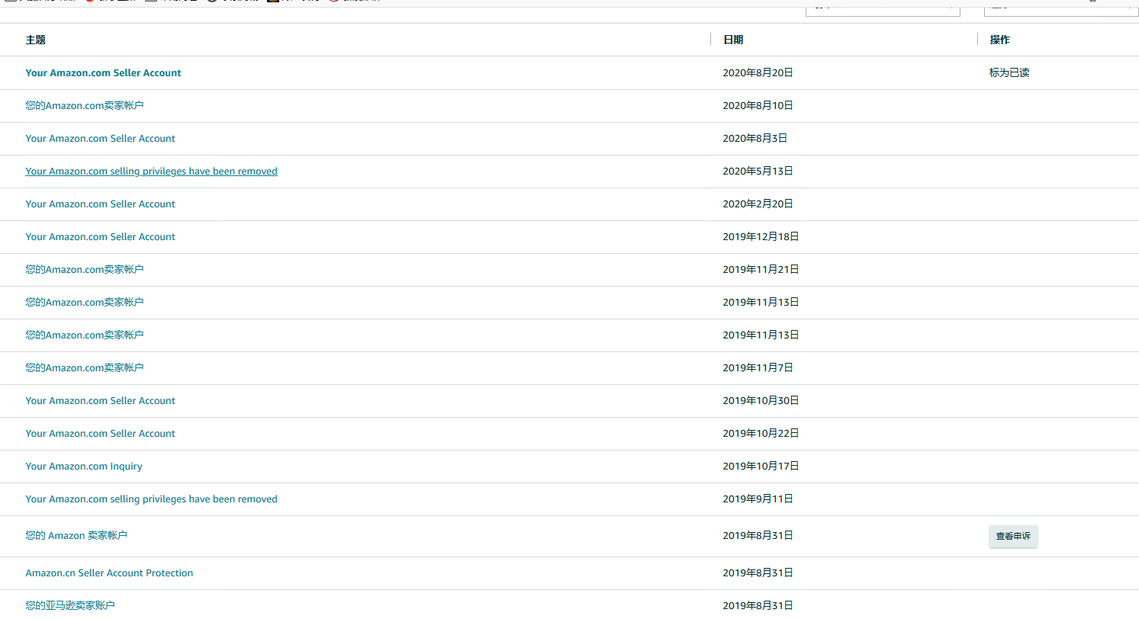This screenshot has height=619, width=1139.
Task: Open the bold unread Seller Account message
Action: [103, 73]
